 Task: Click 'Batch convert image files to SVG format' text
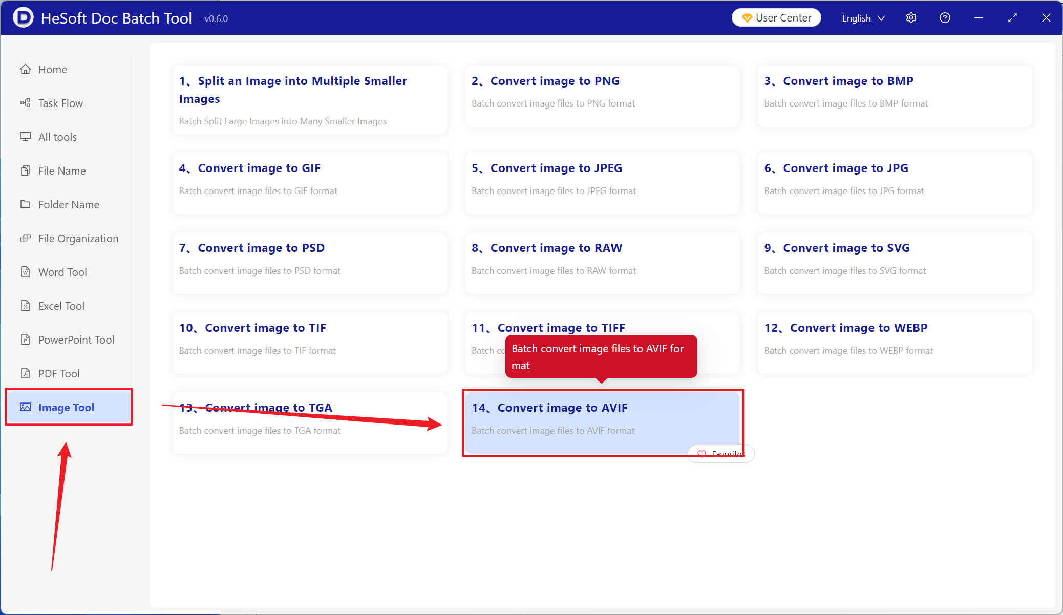point(845,271)
